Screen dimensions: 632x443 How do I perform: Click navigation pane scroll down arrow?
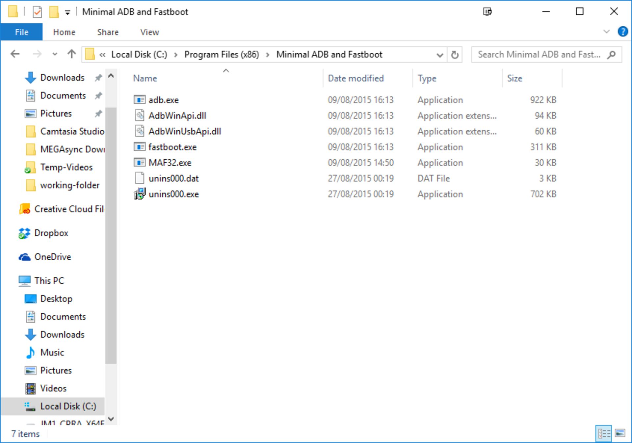coord(111,419)
